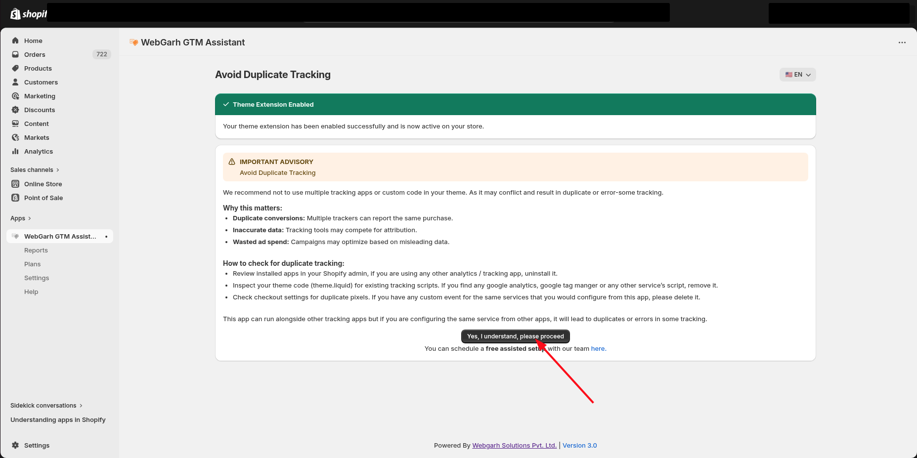This screenshot has height=458, width=917.
Task: Expand Sidekick conversations
Action: click(x=46, y=406)
